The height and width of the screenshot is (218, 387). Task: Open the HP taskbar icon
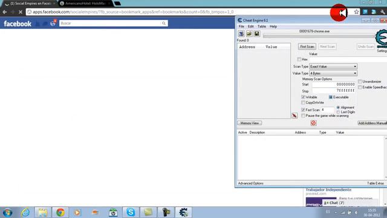pyautogui.click(x=113, y=213)
